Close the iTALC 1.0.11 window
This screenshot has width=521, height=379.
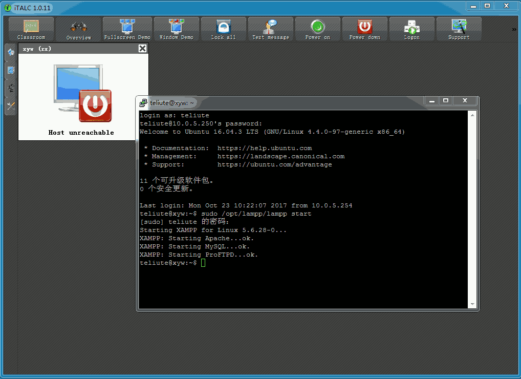tap(506, 6)
